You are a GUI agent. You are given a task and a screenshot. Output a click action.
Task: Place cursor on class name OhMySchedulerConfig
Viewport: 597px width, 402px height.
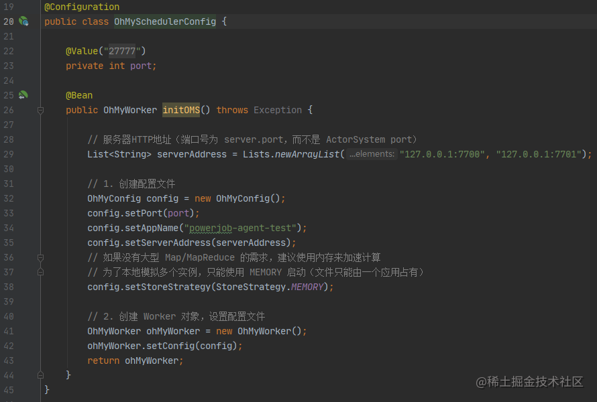coord(165,21)
